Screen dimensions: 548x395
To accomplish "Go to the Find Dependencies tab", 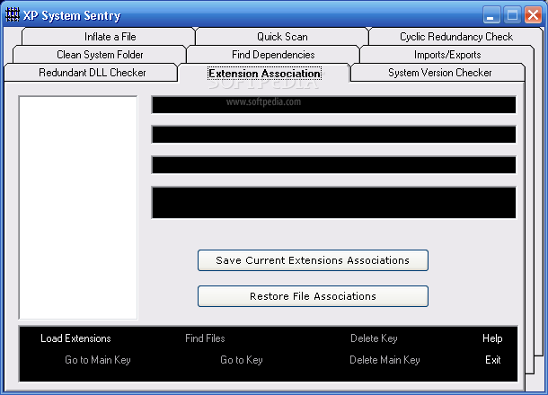I will pyautogui.click(x=273, y=55).
